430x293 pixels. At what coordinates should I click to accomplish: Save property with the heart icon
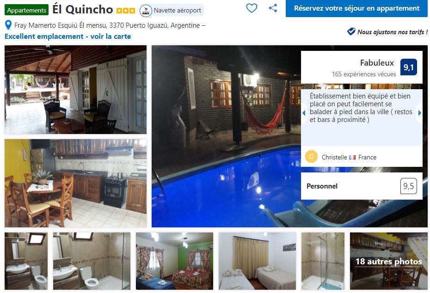pos(252,8)
